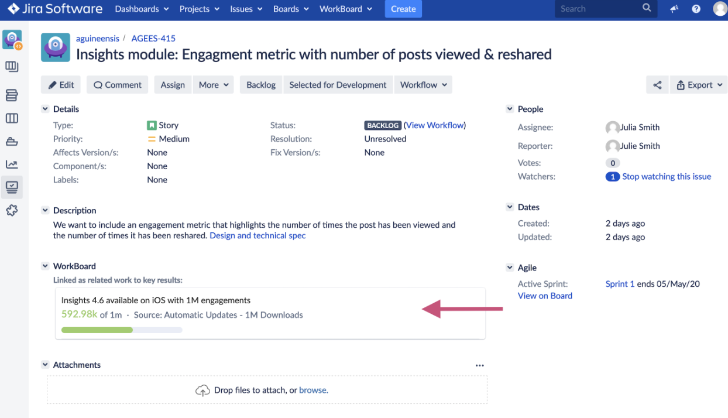Click the aguineensis breadcrumb link
This screenshot has height=418, width=728.
click(x=97, y=38)
